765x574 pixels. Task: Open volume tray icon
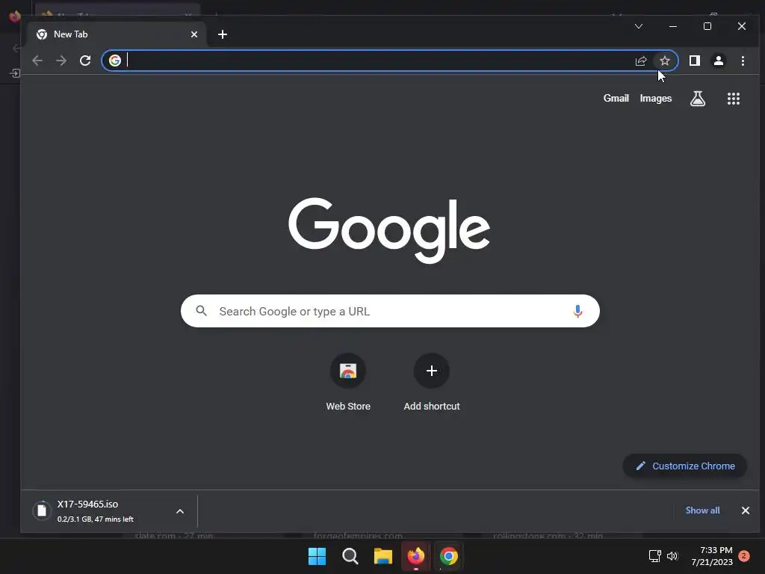coord(672,556)
